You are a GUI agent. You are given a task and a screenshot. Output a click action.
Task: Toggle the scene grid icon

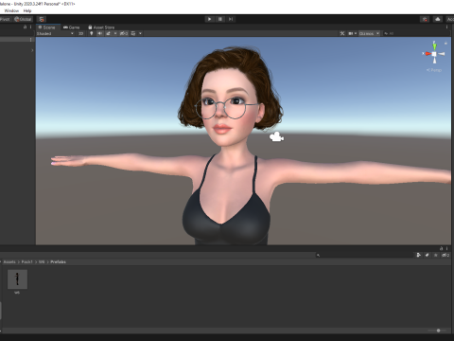(x=133, y=33)
